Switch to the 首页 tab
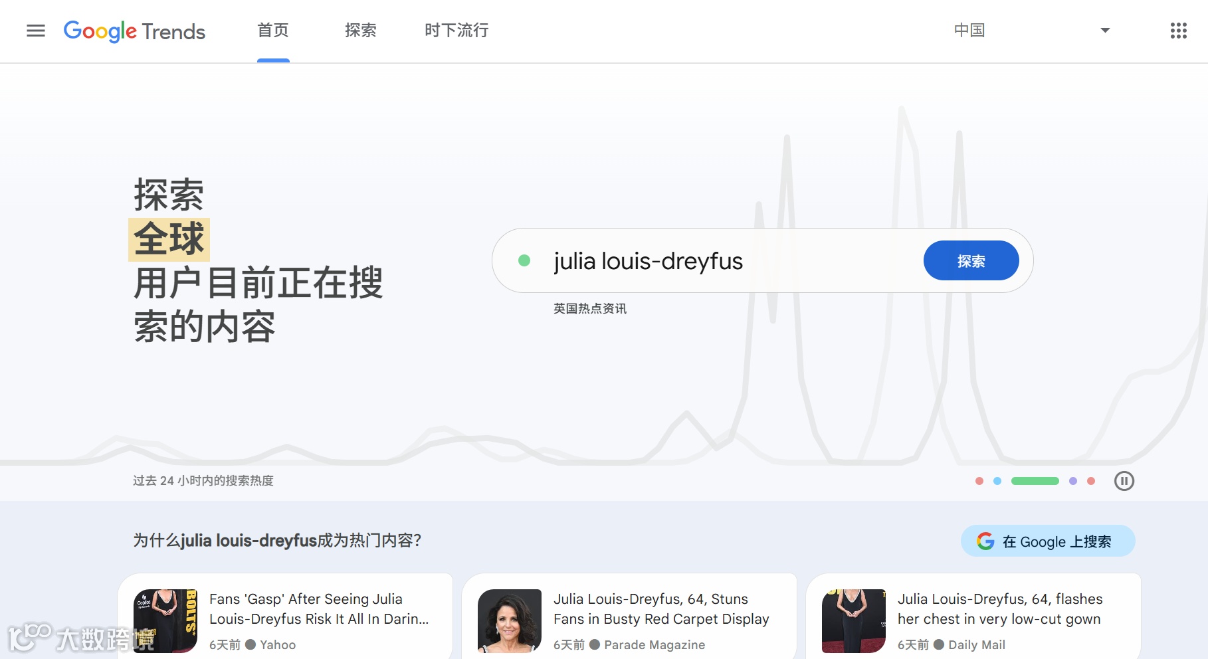The width and height of the screenshot is (1208, 659). pyautogui.click(x=273, y=31)
